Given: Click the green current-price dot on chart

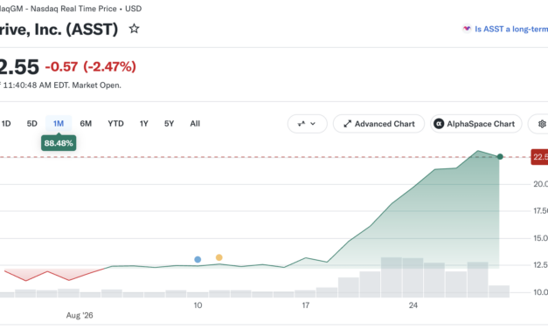Looking at the screenshot, I should 500,157.
